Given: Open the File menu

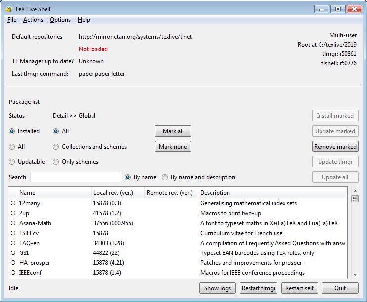Looking at the screenshot, I should (12, 20).
